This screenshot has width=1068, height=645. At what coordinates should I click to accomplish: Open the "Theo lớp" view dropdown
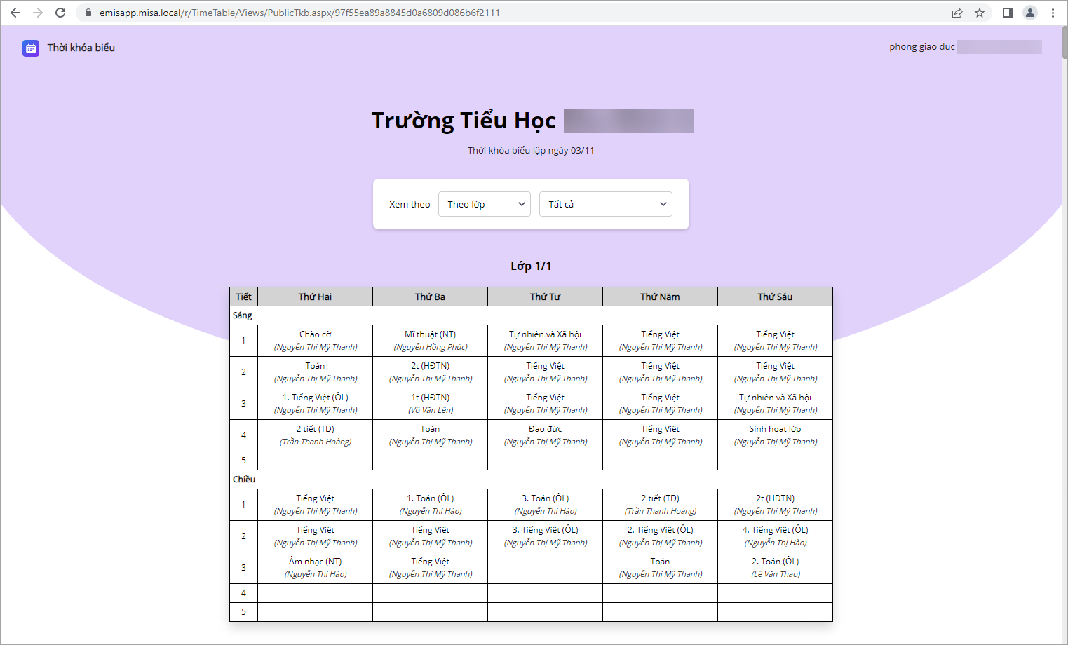(485, 204)
